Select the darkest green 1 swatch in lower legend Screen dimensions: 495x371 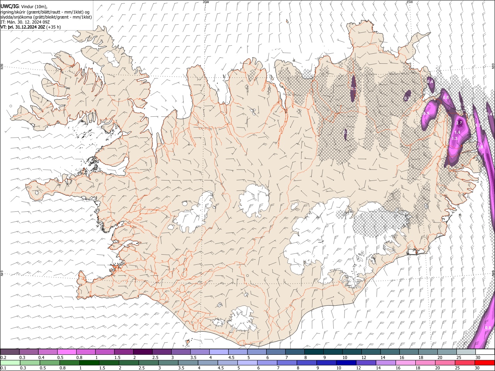(x=89, y=362)
